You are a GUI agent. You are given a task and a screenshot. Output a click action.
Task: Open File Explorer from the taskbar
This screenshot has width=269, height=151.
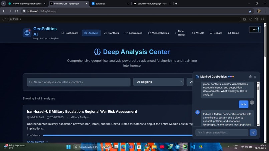pos(154,147)
